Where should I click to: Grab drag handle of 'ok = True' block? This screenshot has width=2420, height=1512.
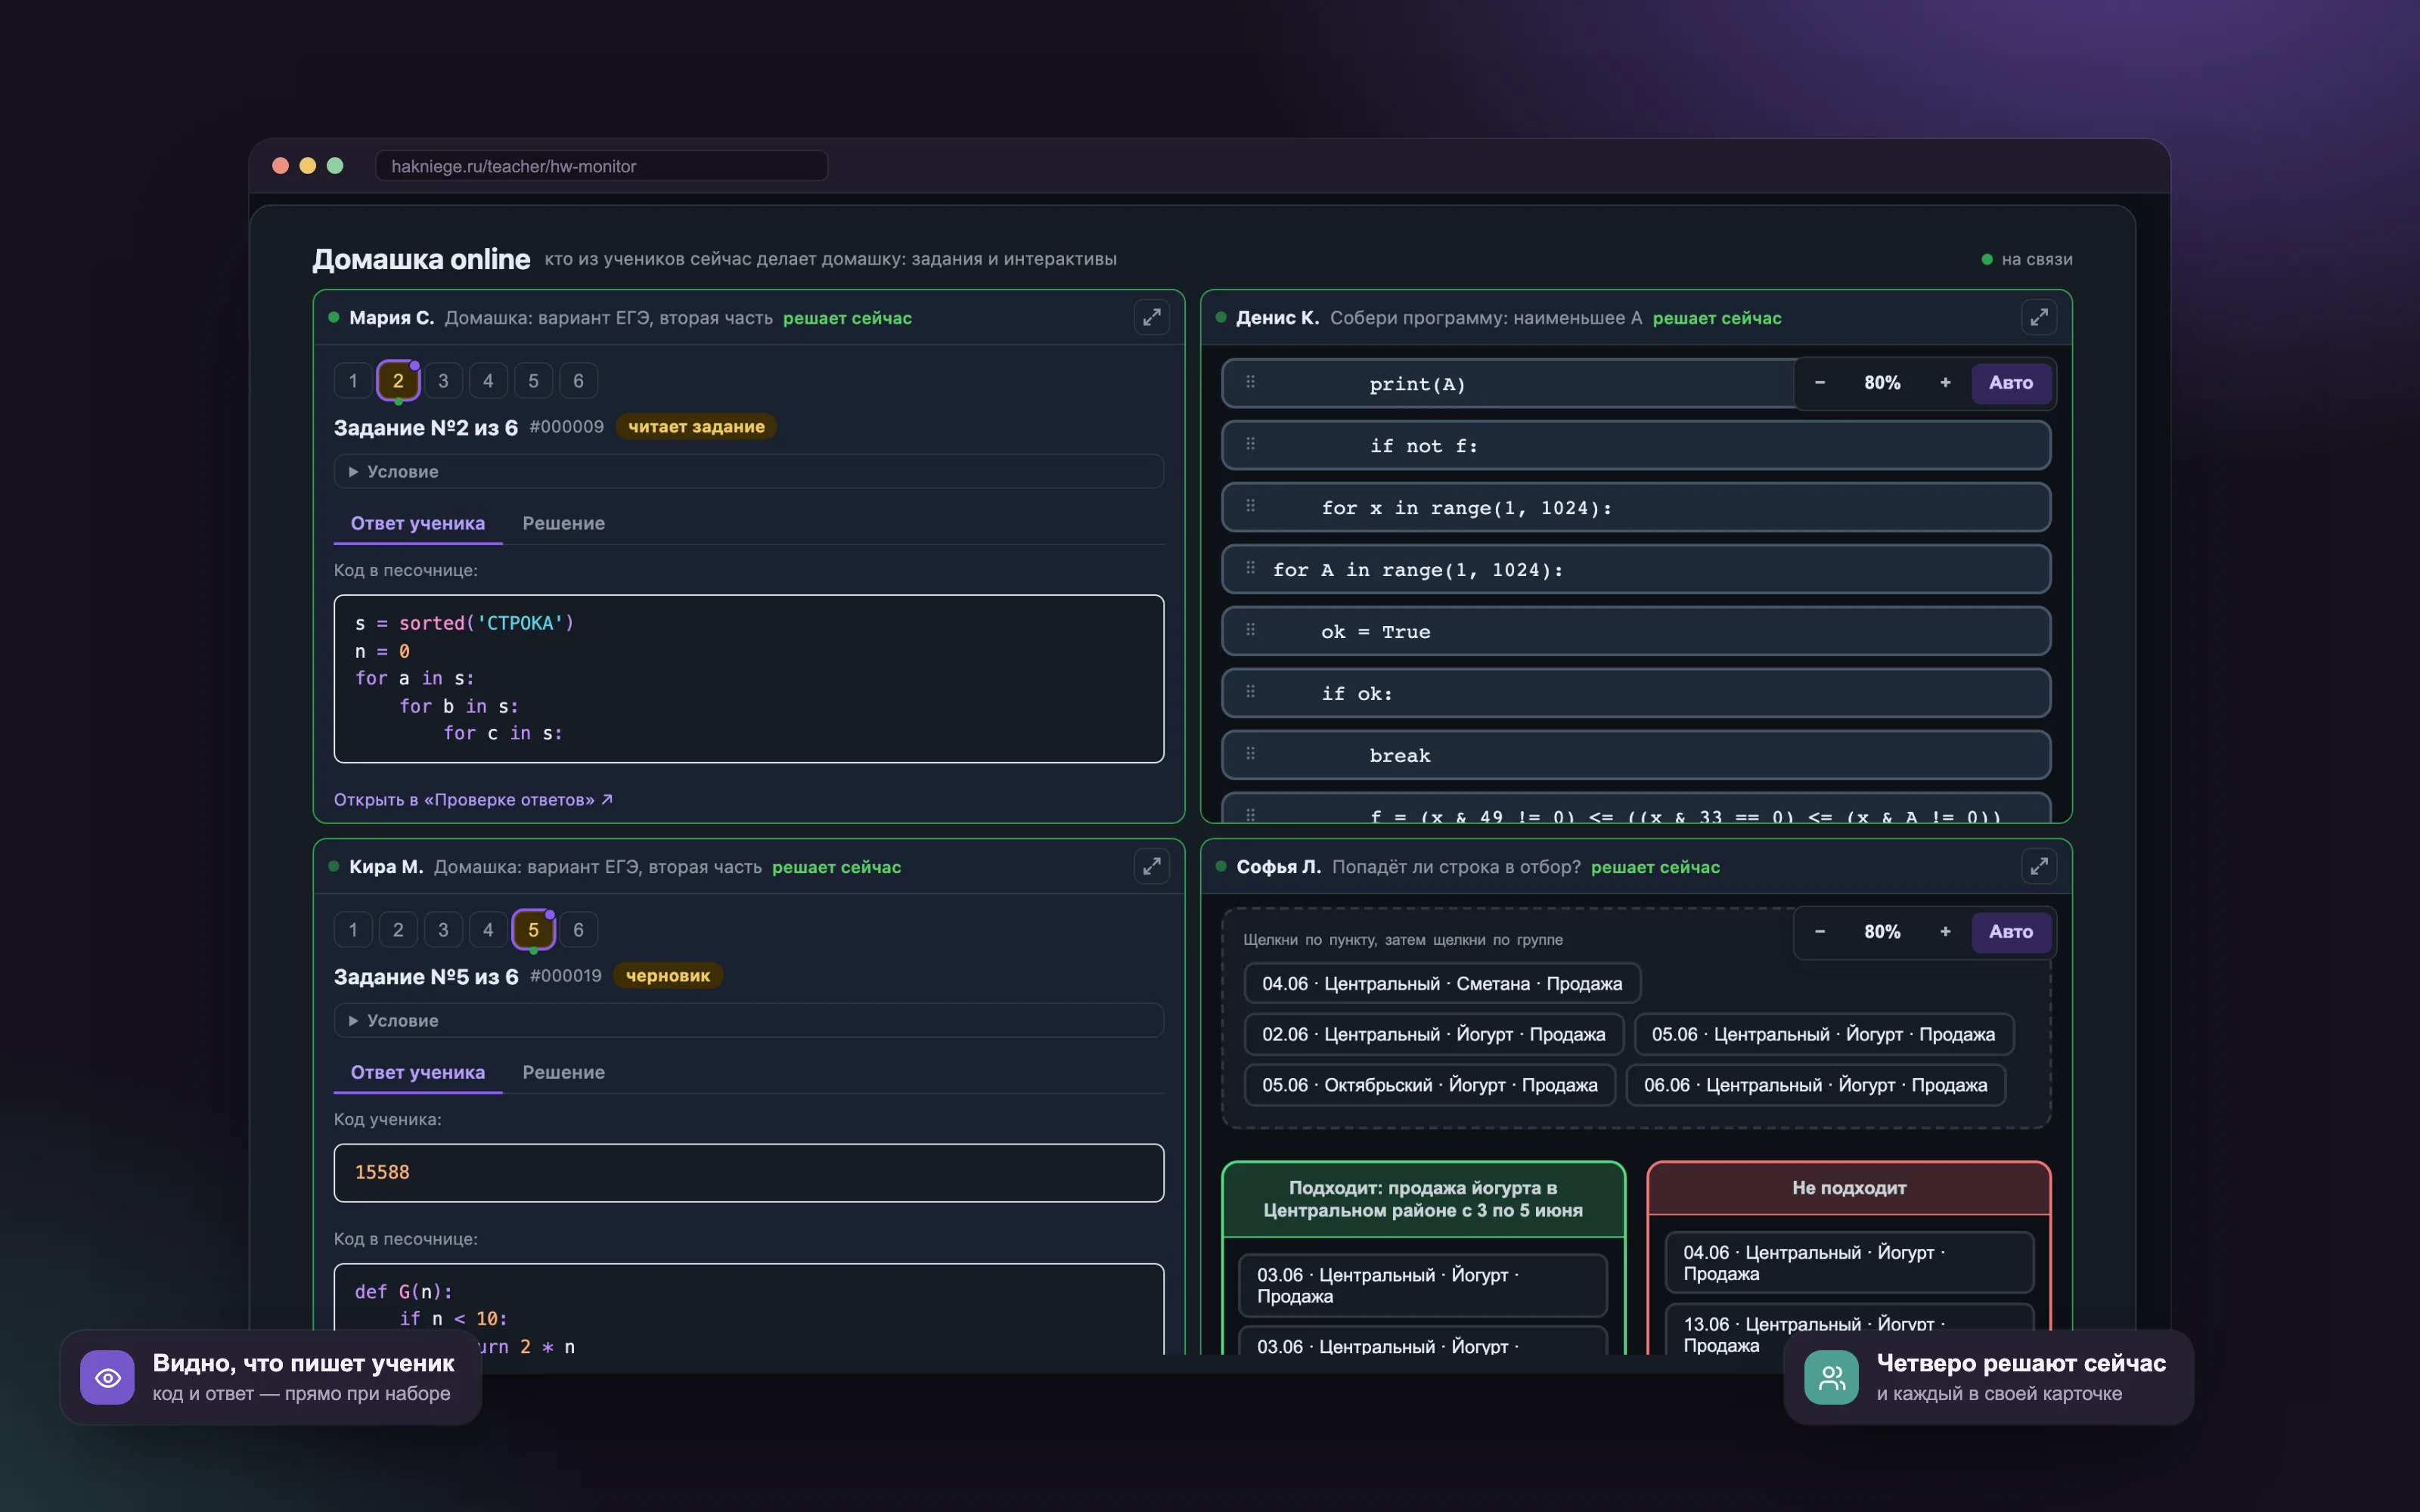tap(1250, 630)
